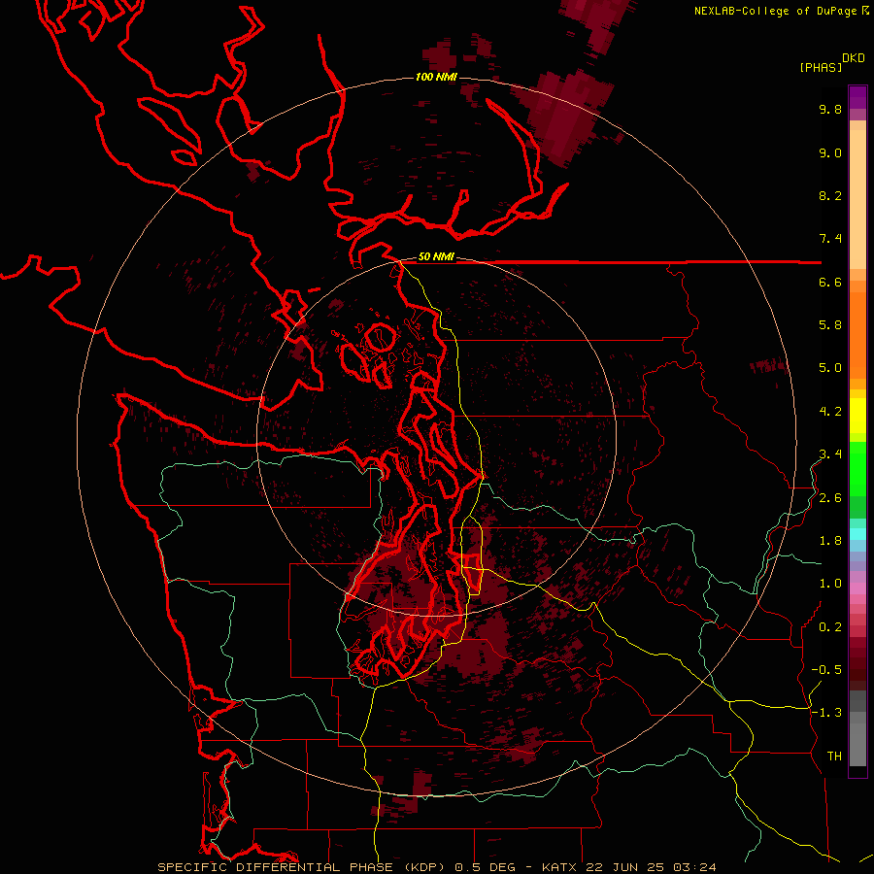Click the -0.5 value on the color scale
Viewport: 874px width, 874px height.
(x=826, y=670)
